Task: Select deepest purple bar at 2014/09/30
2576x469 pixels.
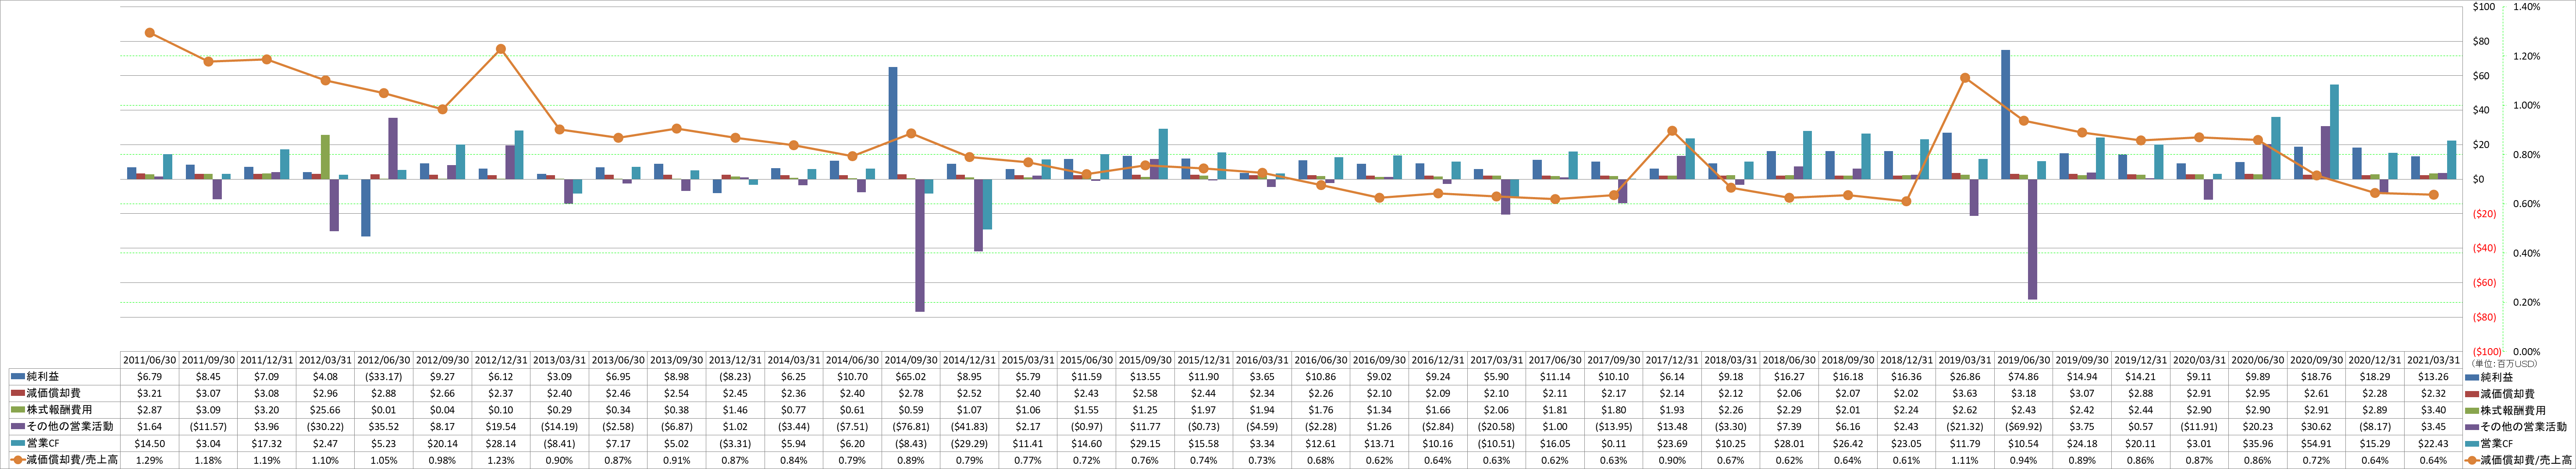Action: point(920,246)
